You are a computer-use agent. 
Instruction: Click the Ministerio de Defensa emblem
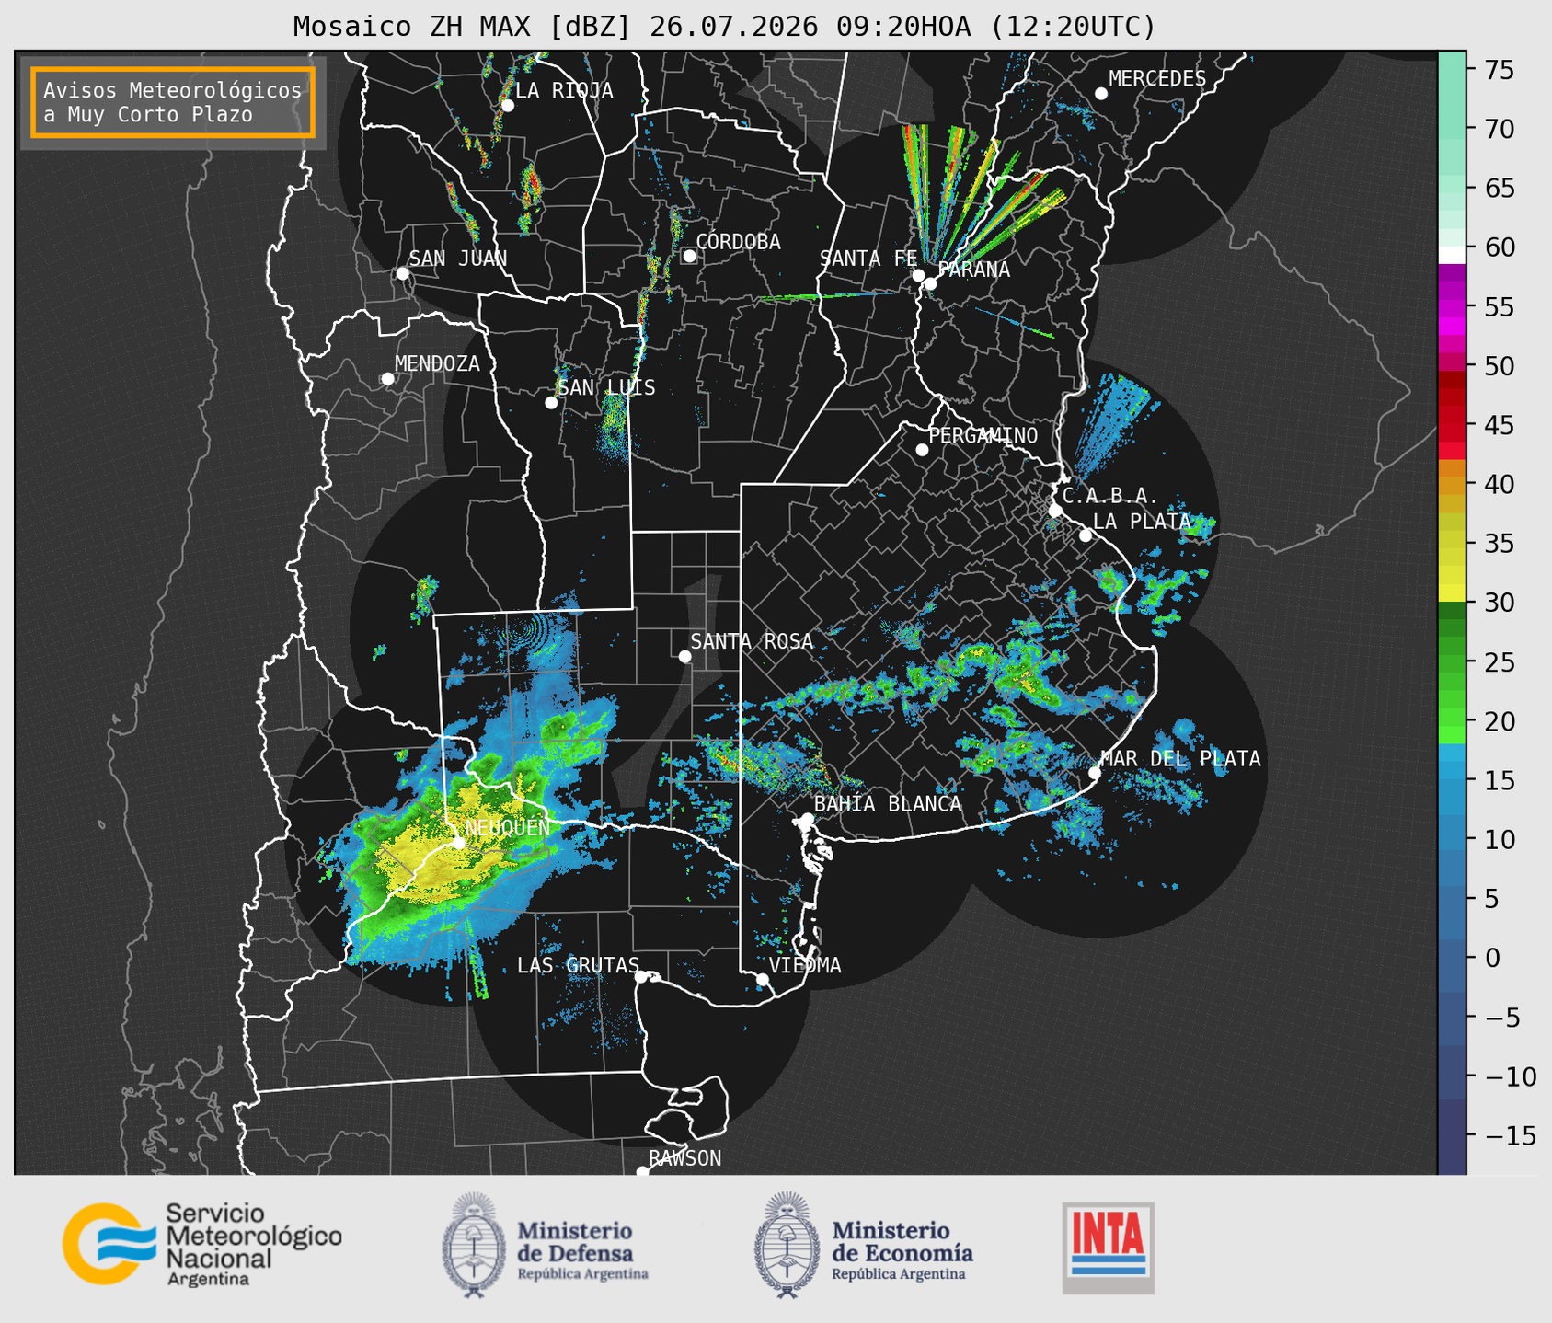473,1245
